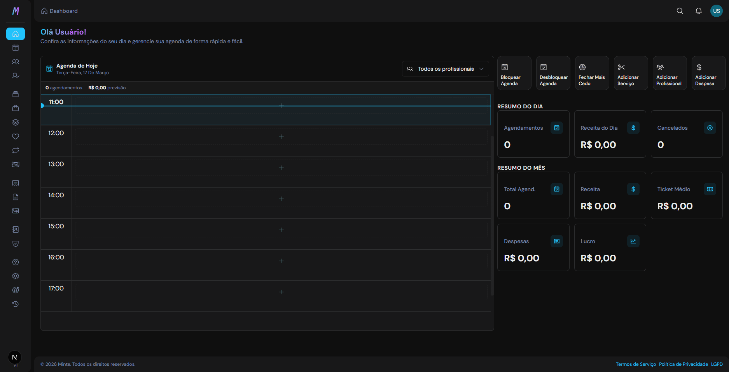
Task: Open the US user avatar menu
Action: tap(717, 11)
